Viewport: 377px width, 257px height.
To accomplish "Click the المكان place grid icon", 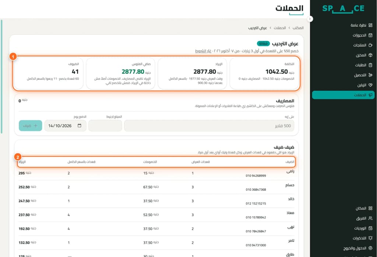I will (370, 208).
